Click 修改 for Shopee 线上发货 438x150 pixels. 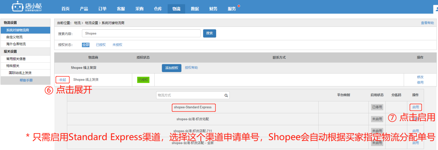pyautogui.click(x=420, y=77)
